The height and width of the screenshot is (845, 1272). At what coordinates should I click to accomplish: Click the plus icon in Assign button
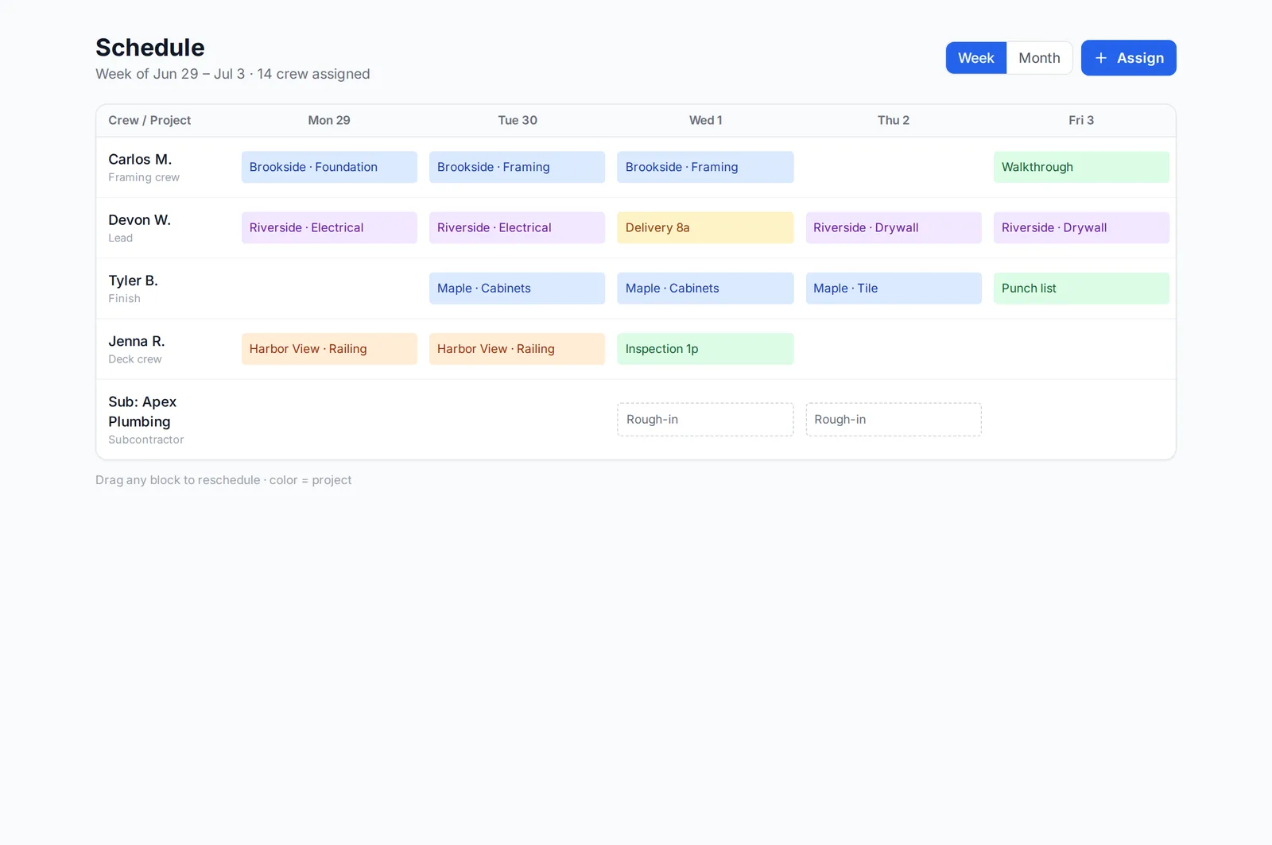(x=1101, y=58)
